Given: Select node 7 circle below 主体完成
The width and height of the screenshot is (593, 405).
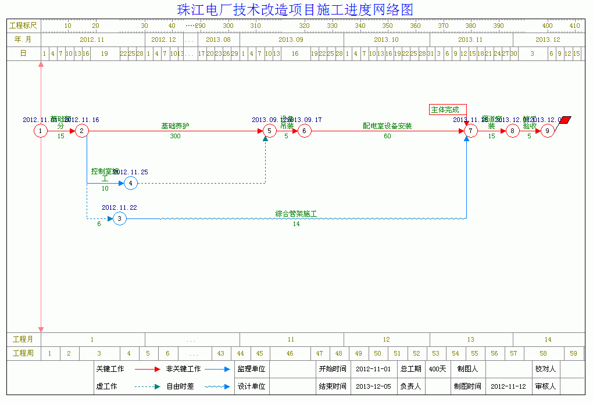Looking at the screenshot, I should [x=470, y=131].
